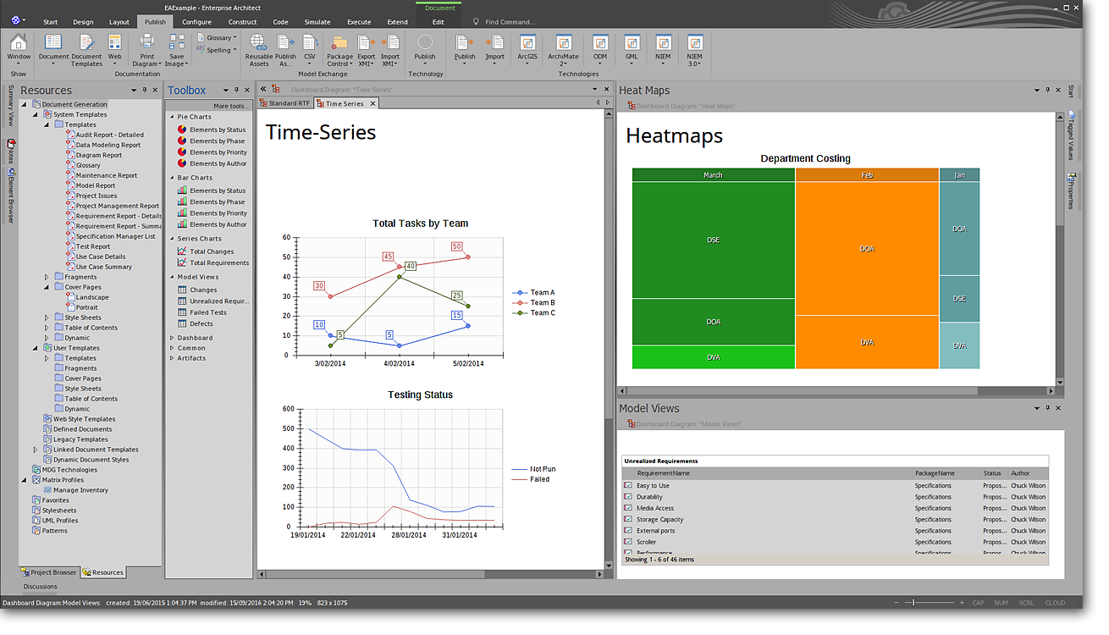
Task: Click the Export XMI ribbon icon
Action: (366, 47)
